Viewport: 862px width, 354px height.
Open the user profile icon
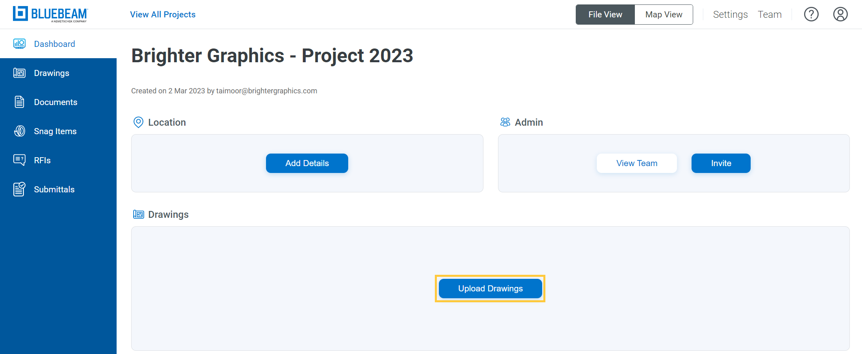(x=840, y=15)
